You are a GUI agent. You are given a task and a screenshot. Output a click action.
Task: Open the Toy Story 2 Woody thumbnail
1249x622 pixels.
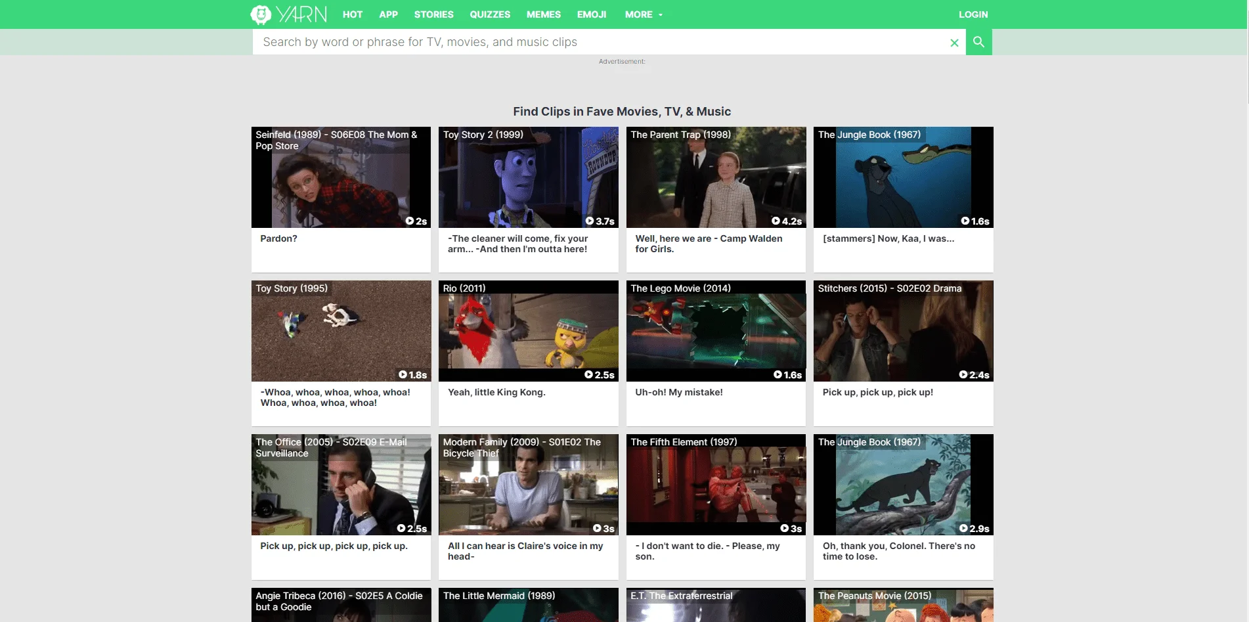pyautogui.click(x=529, y=177)
